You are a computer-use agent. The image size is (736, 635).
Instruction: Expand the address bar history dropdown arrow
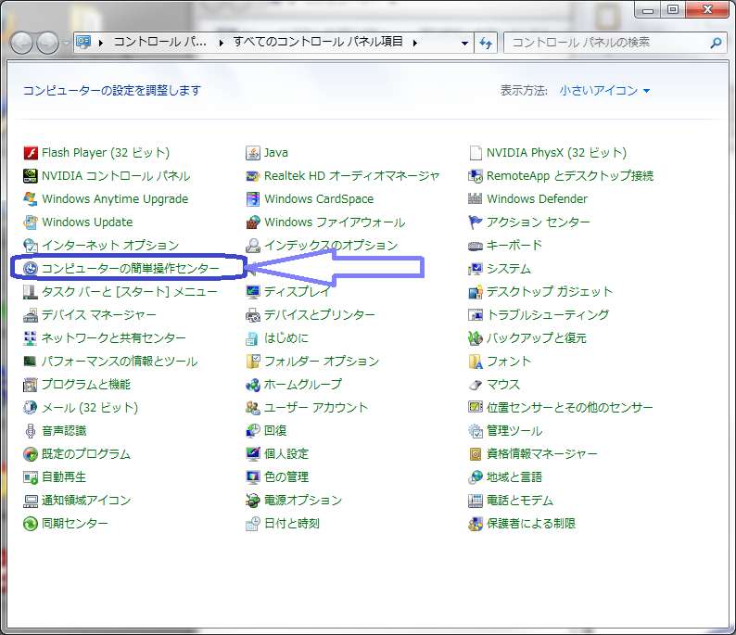click(464, 43)
